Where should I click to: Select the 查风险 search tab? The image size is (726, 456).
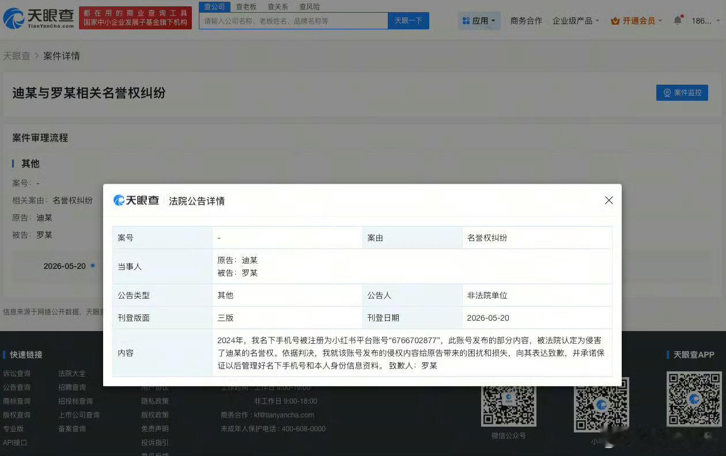pos(309,7)
